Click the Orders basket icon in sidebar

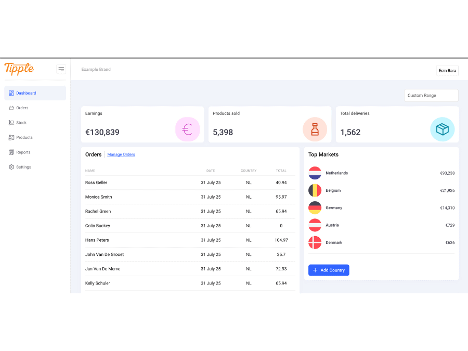click(11, 108)
